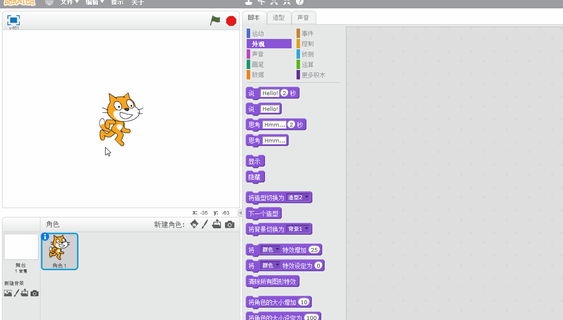Select the 数据 block category
Viewport: 563px width, 320px height.
click(x=269, y=74)
